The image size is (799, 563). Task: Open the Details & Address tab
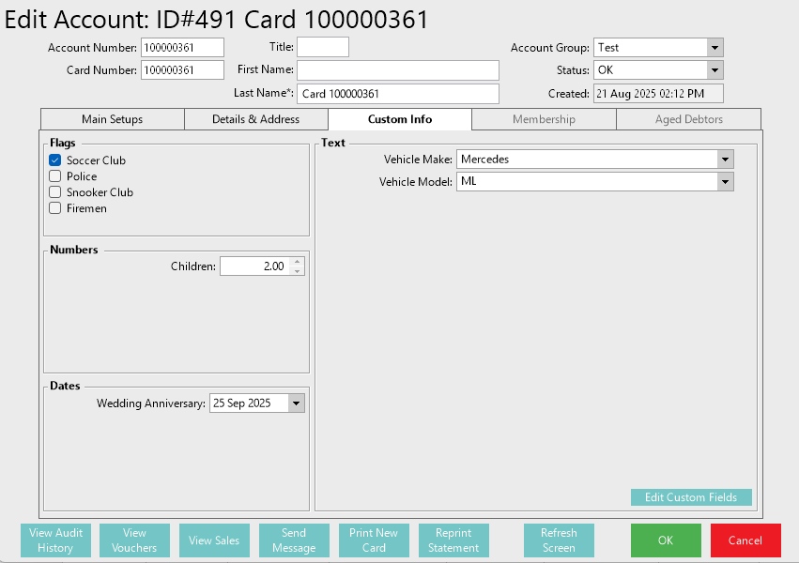click(255, 119)
